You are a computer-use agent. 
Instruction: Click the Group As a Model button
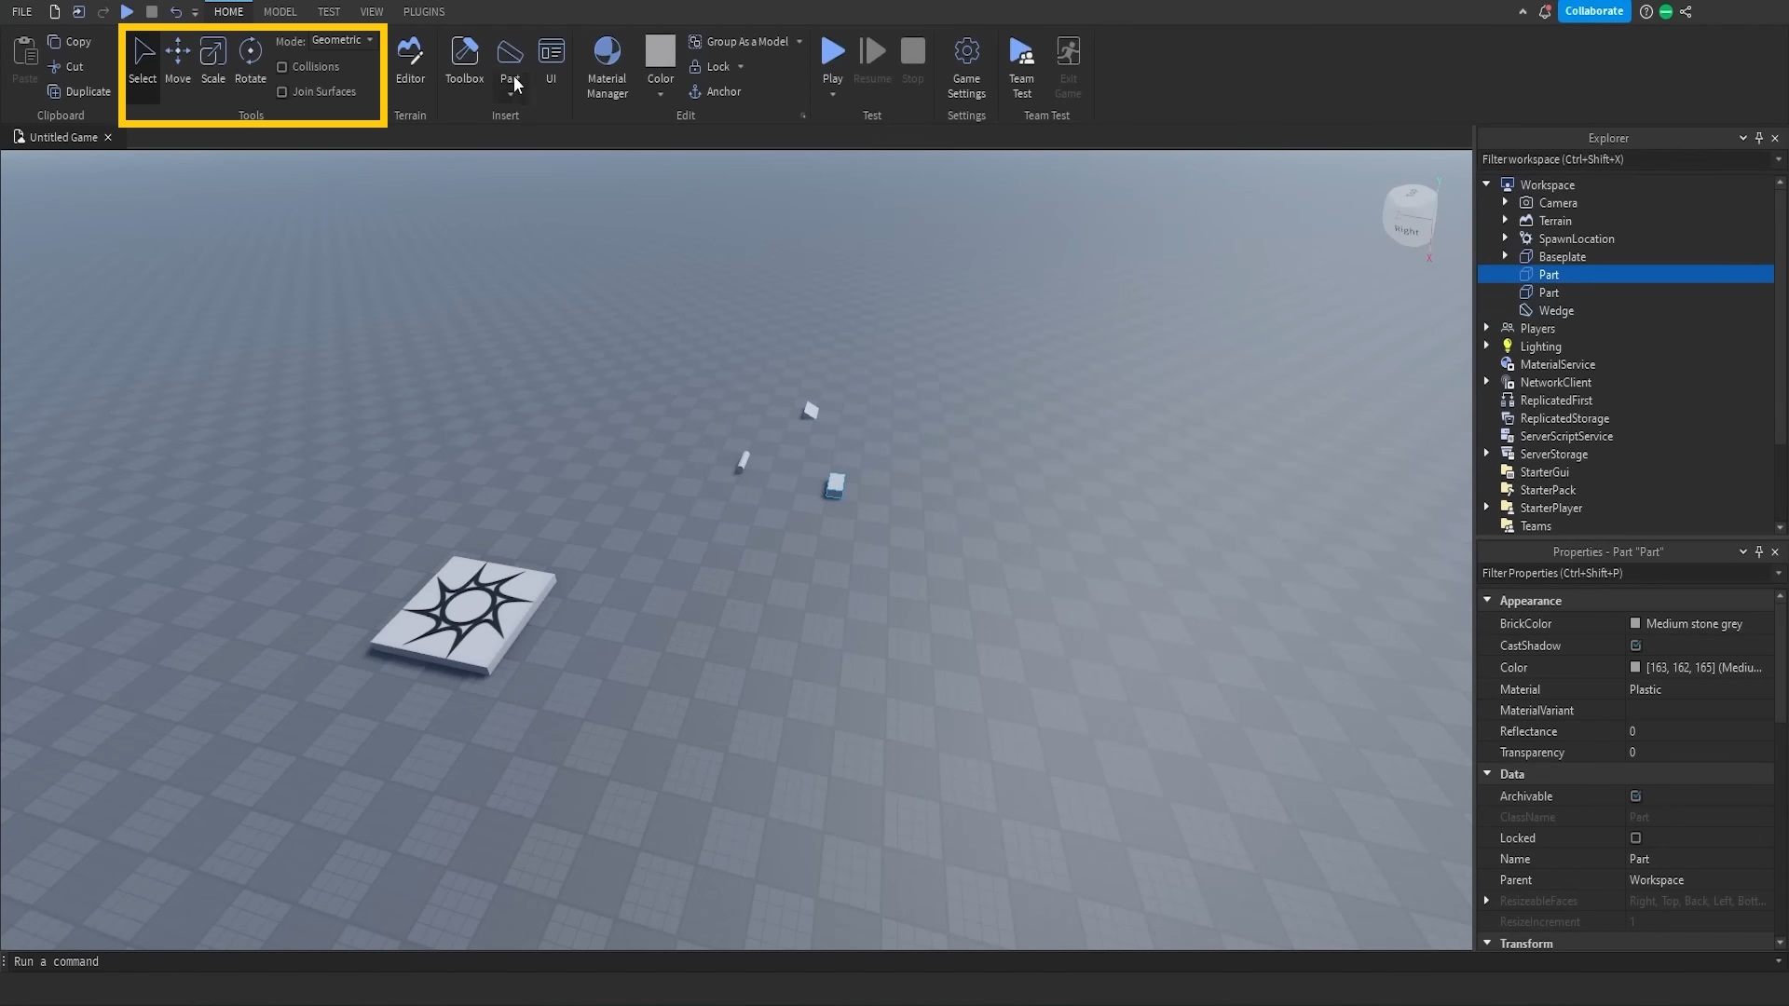pyautogui.click(x=744, y=41)
